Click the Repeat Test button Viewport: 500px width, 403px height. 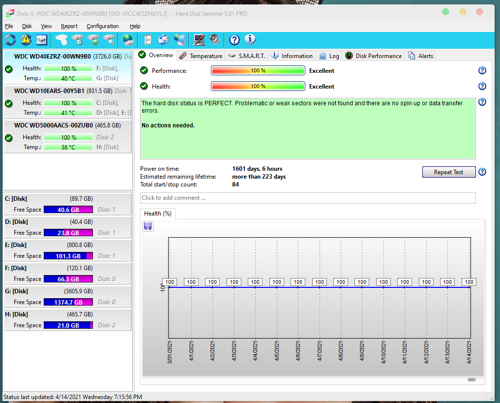coord(449,172)
